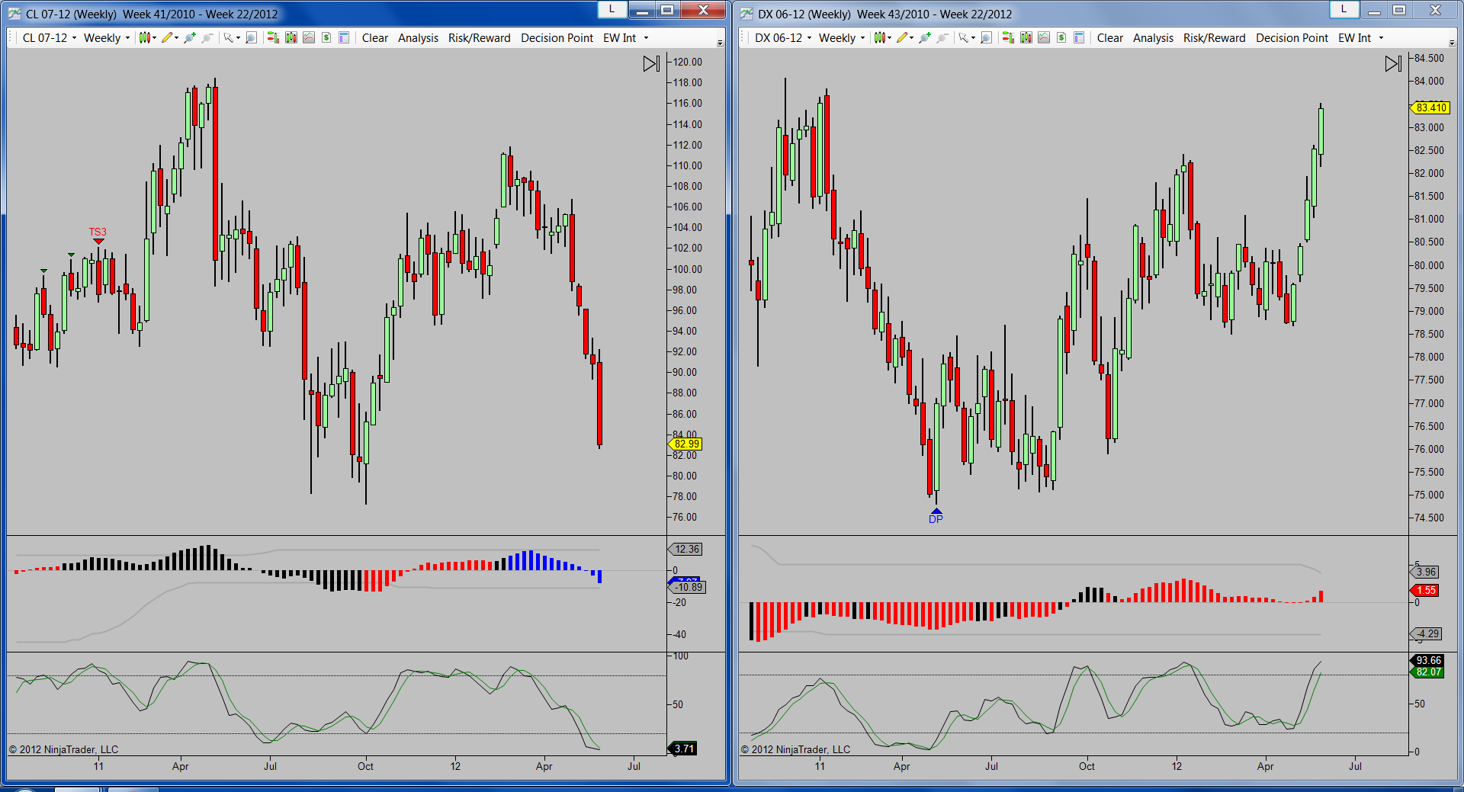Click the green-plus pin icon in DX toolbar
Screen dimensions: 1464x792
[x=925, y=37]
